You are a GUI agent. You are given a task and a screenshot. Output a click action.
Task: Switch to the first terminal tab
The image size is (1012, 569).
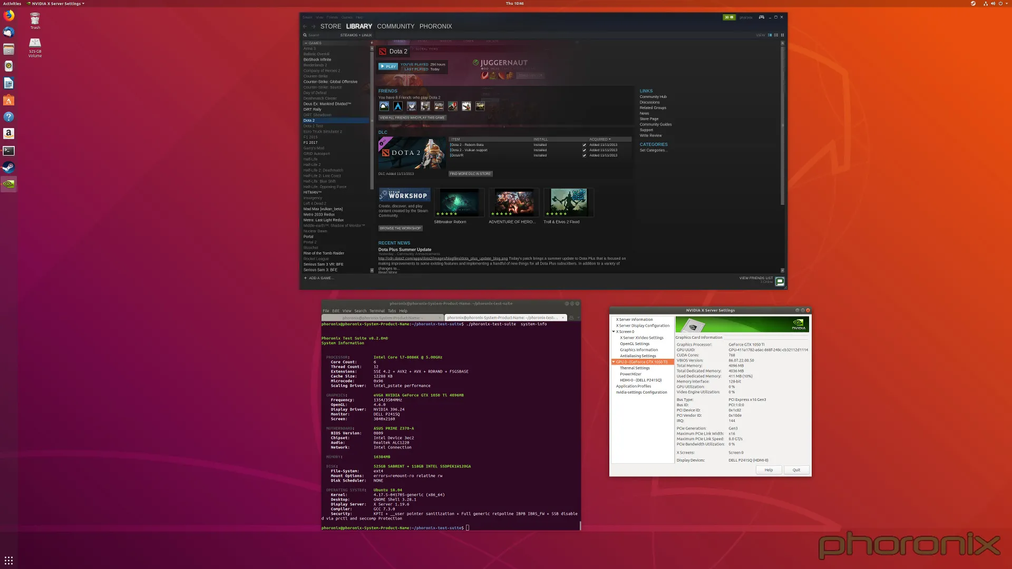383,318
